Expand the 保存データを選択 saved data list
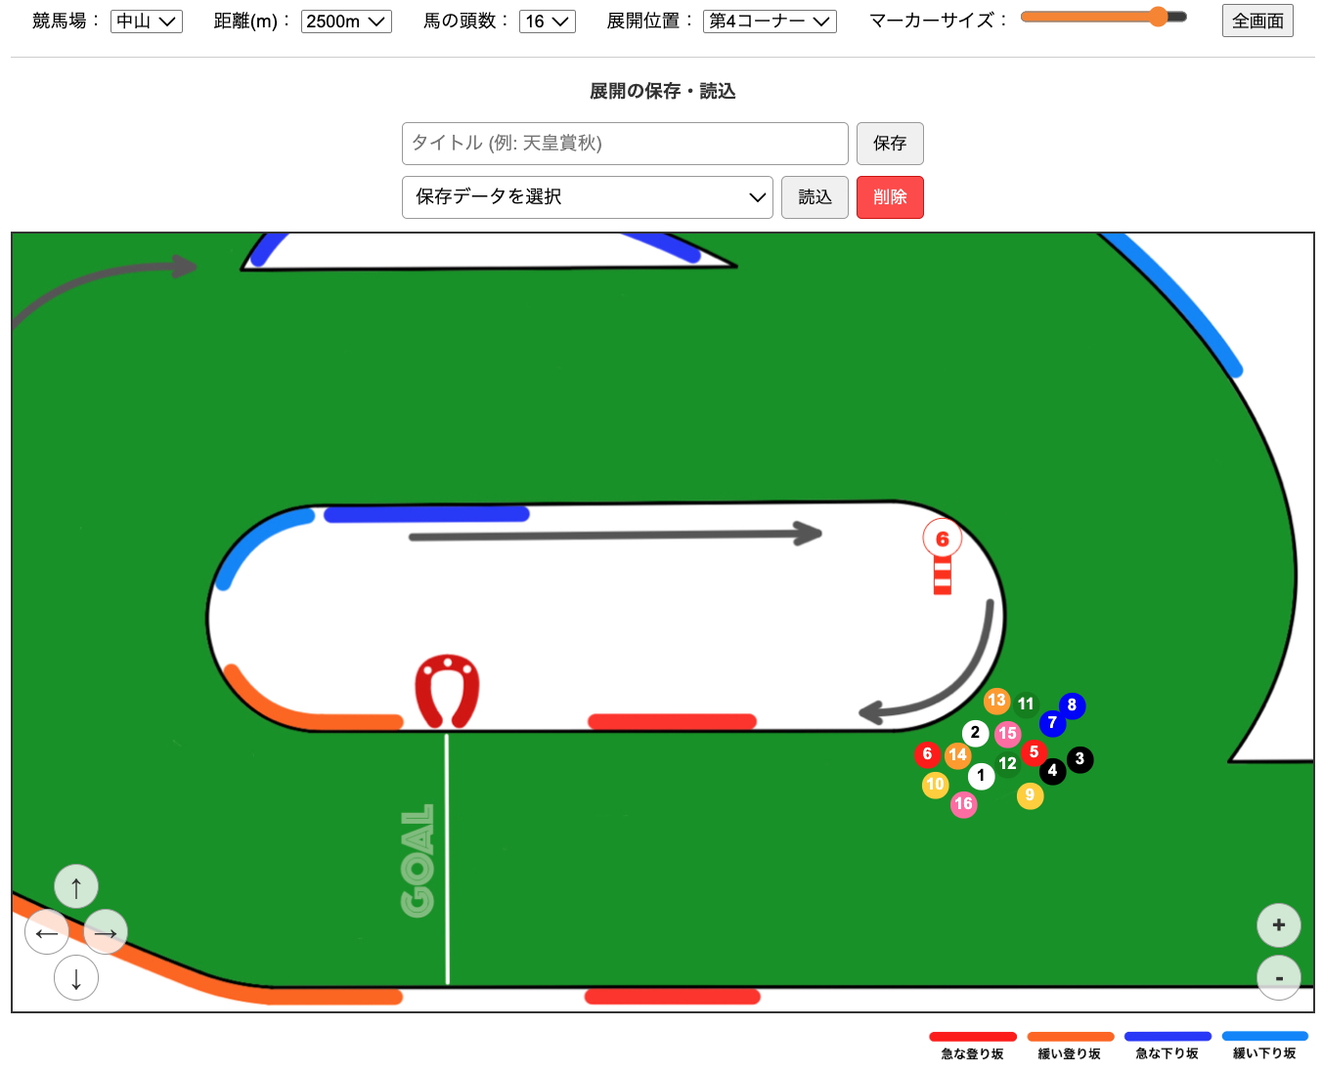1322x1069 pixels. [x=587, y=196]
